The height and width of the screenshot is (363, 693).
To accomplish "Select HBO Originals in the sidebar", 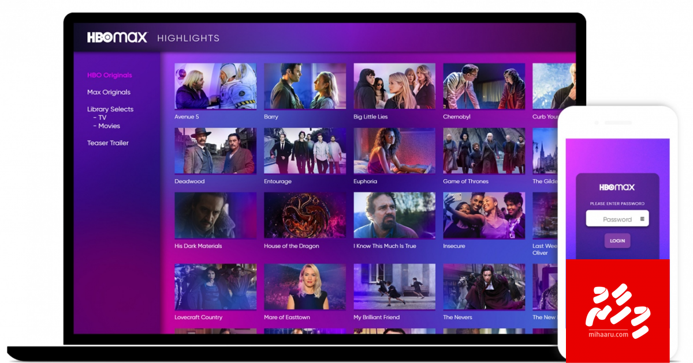I will pyautogui.click(x=109, y=75).
